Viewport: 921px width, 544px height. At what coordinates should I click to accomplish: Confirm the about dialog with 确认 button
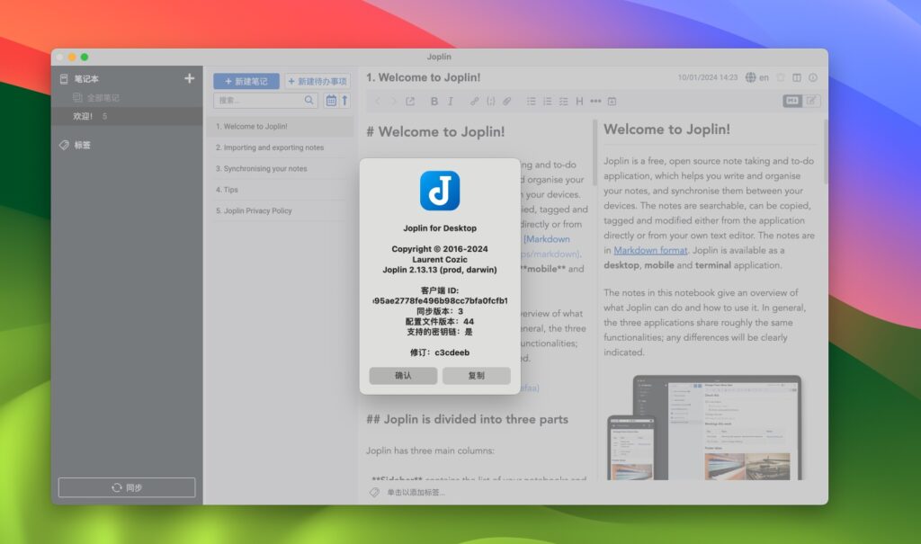(x=403, y=376)
